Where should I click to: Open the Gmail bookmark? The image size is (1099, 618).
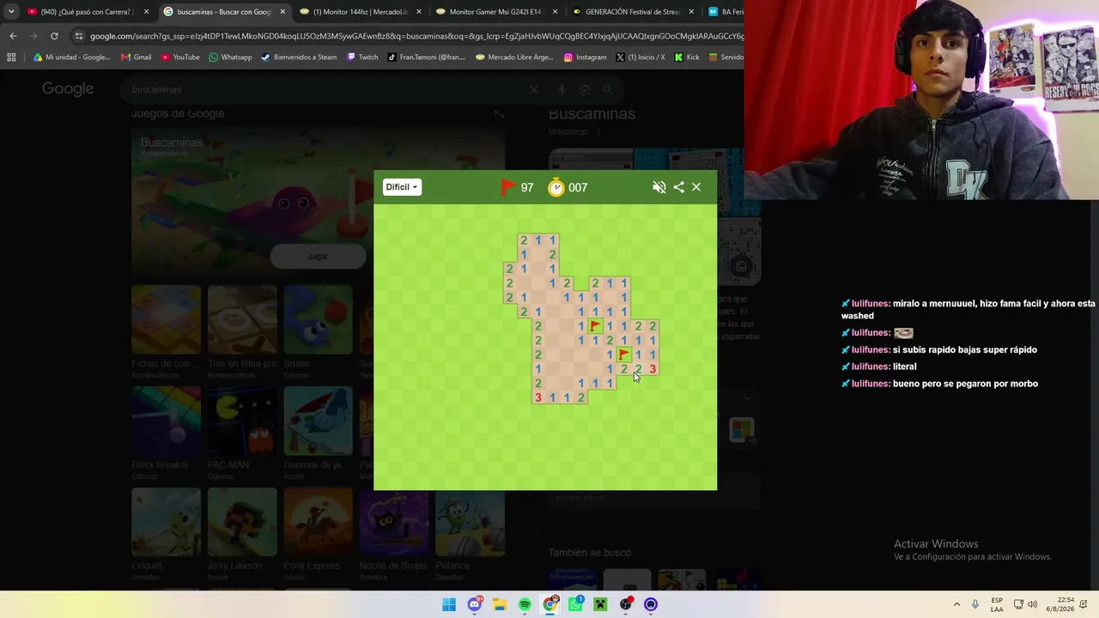click(136, 58)
